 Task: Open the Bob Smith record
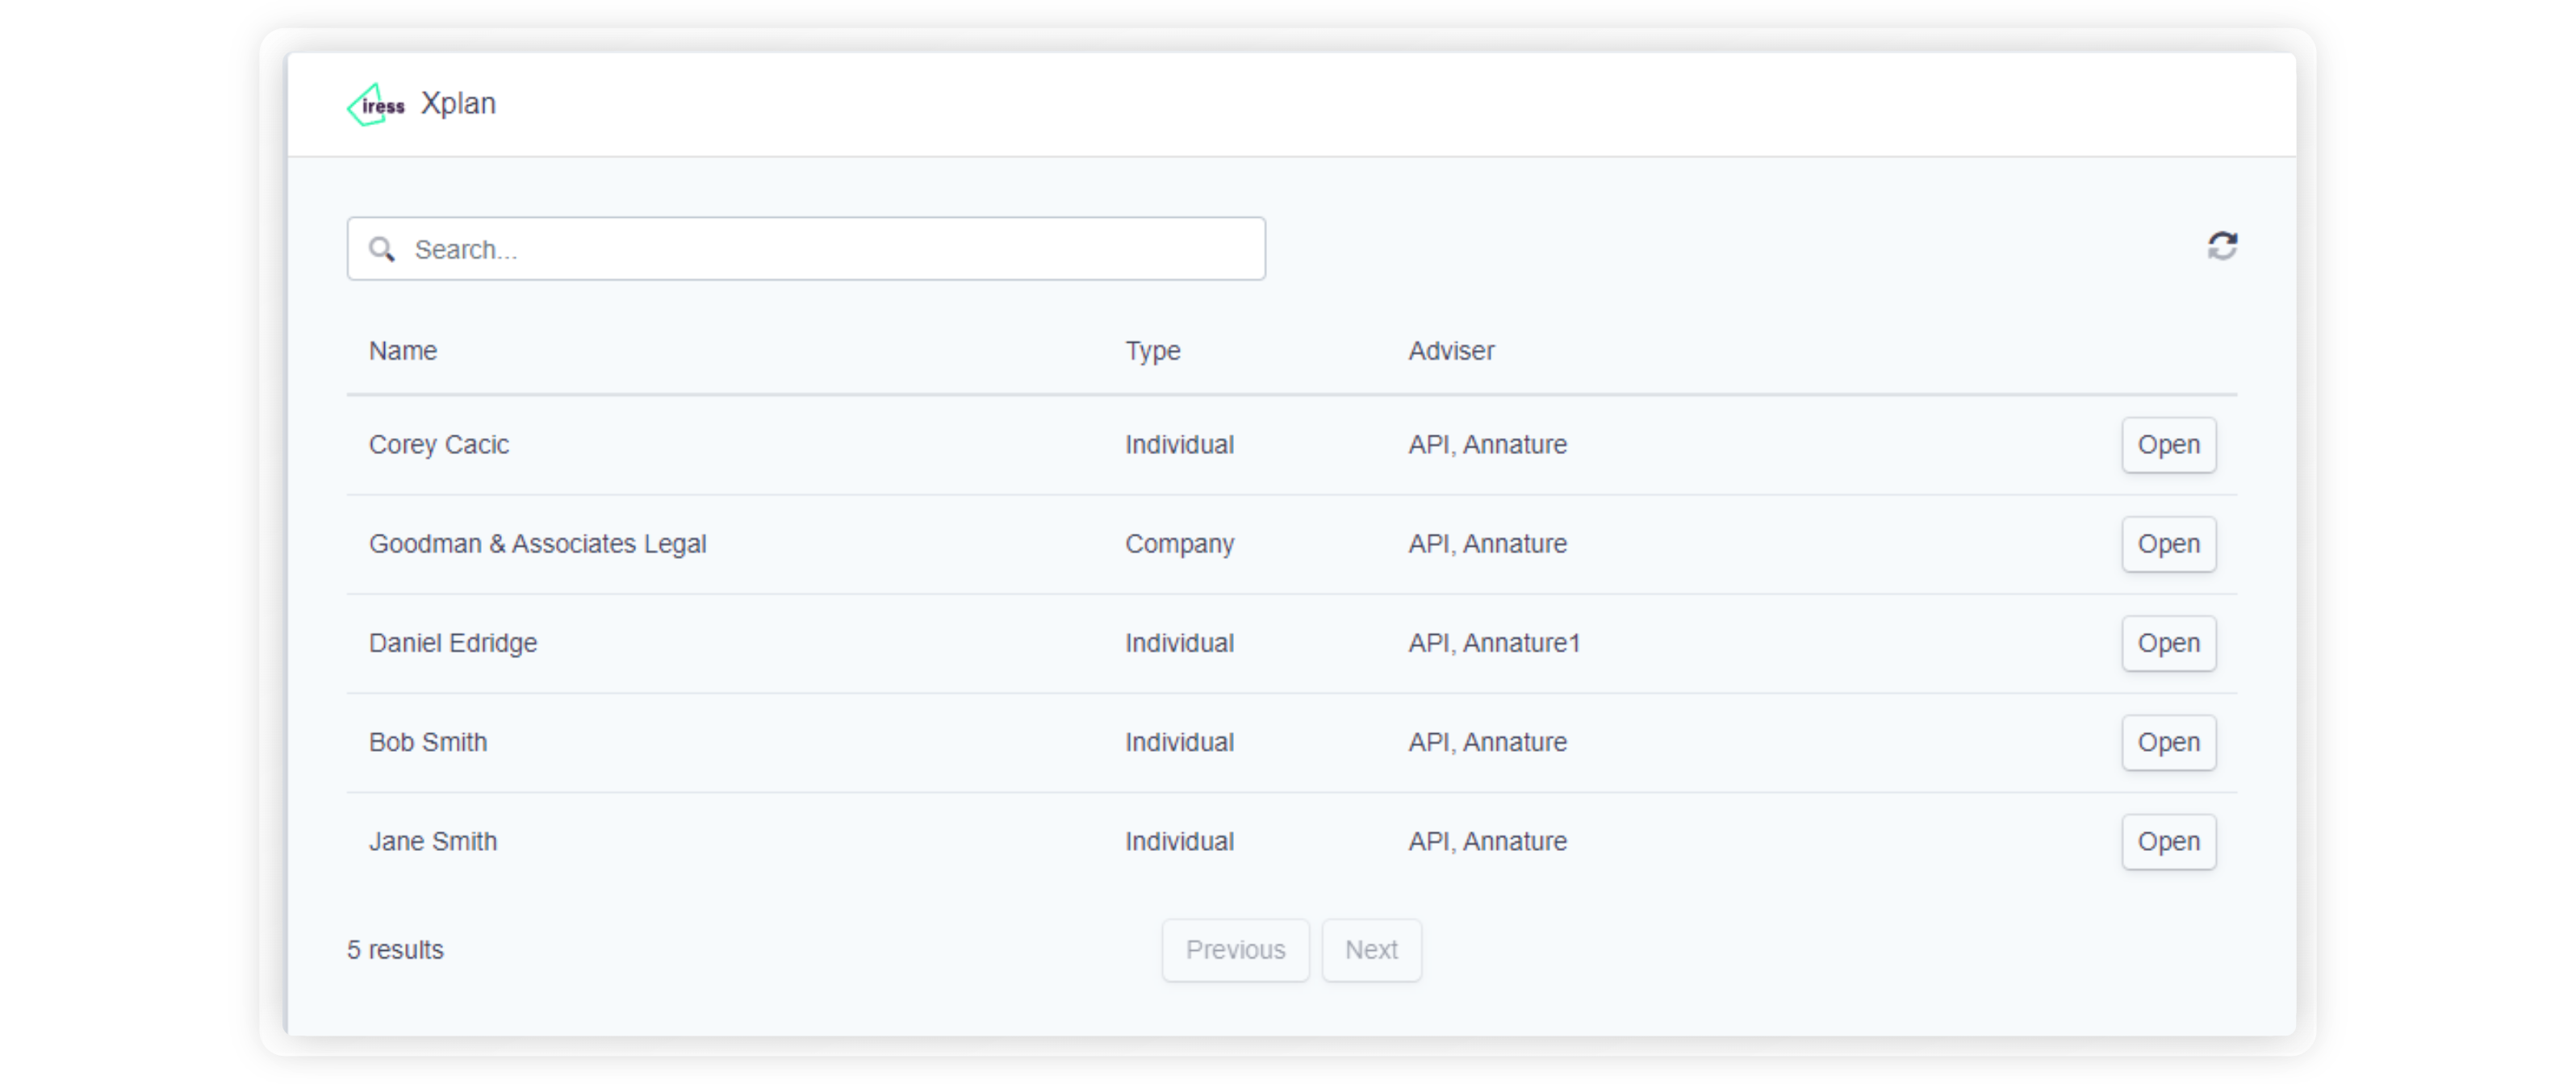[2168, 742]
